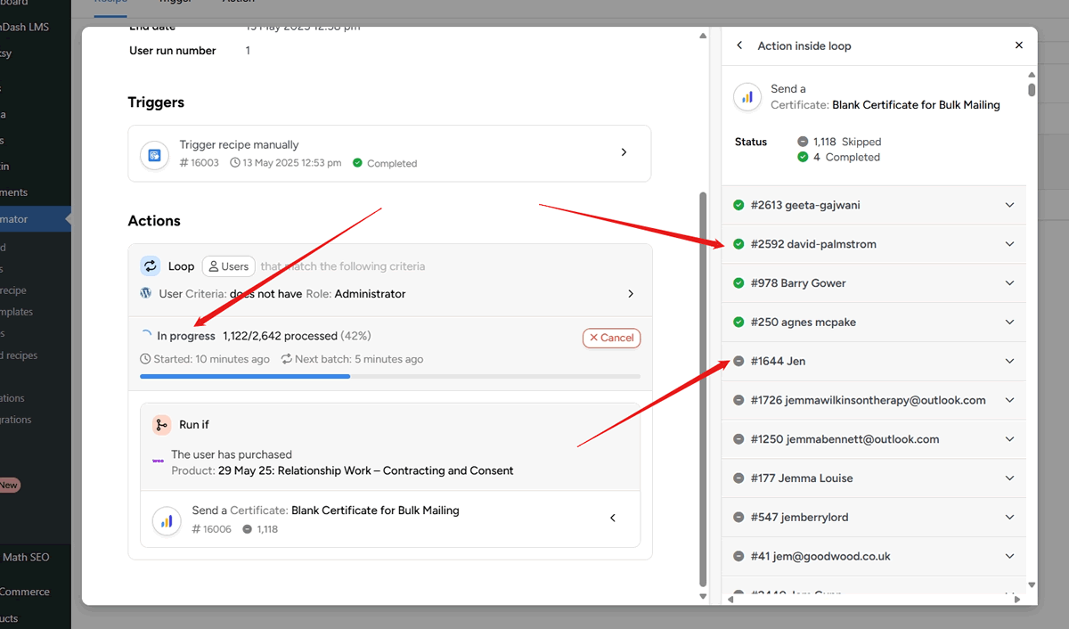Click completed status icon for #978 Barry Gower
The image size is (1069, 629).
coord(739,283)
